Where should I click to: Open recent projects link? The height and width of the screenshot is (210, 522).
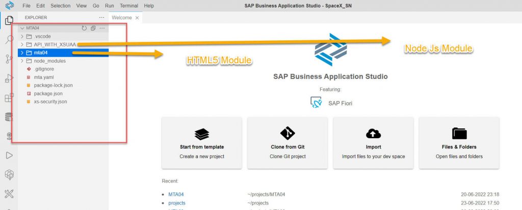(177, 203)
